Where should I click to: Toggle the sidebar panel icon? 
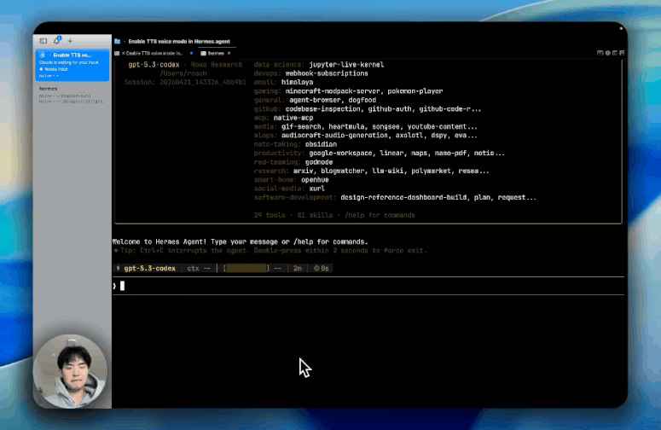[43, 41]
